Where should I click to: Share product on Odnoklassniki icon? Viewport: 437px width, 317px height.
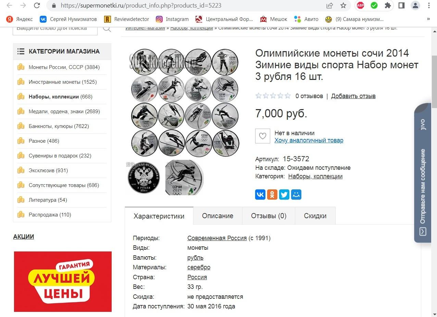point(272,195)
